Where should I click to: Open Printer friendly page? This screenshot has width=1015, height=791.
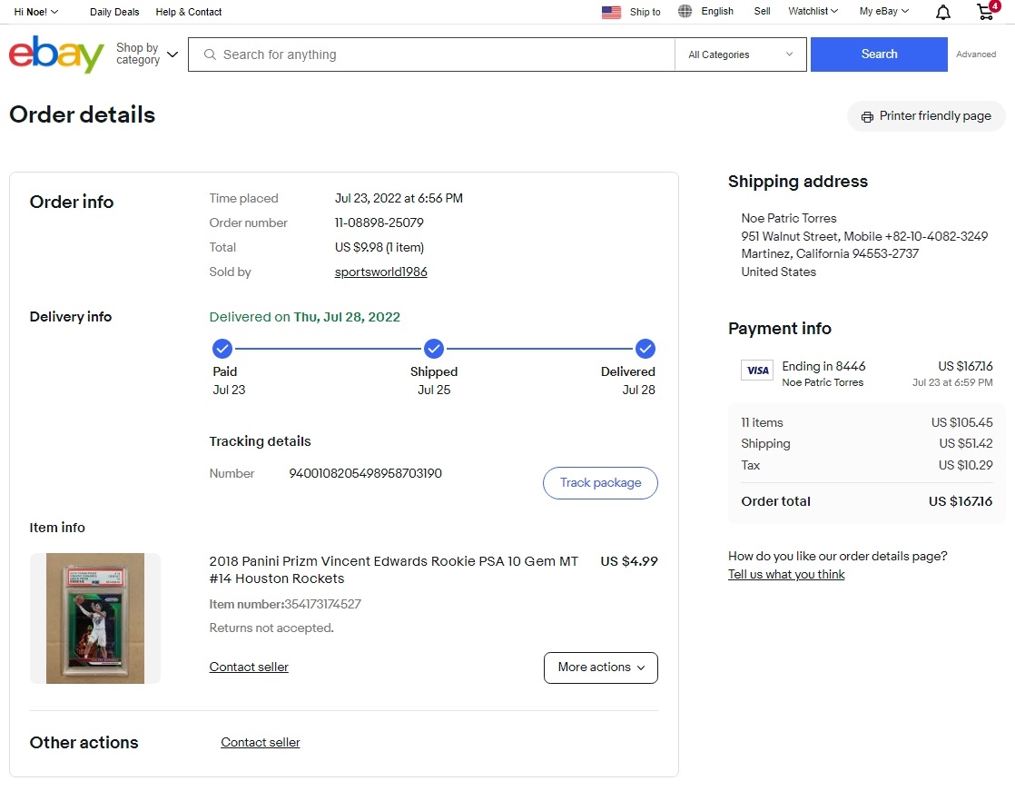(x=926, y=116)
